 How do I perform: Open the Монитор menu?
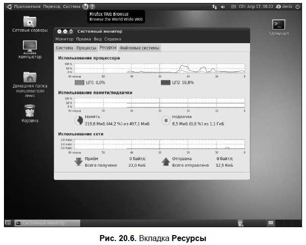(x=64, y=39)
